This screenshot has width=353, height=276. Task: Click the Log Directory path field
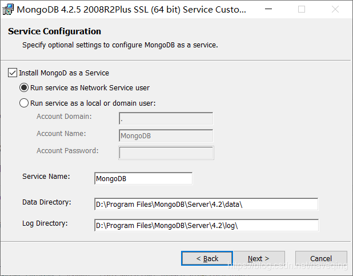[x=206, y=225]
